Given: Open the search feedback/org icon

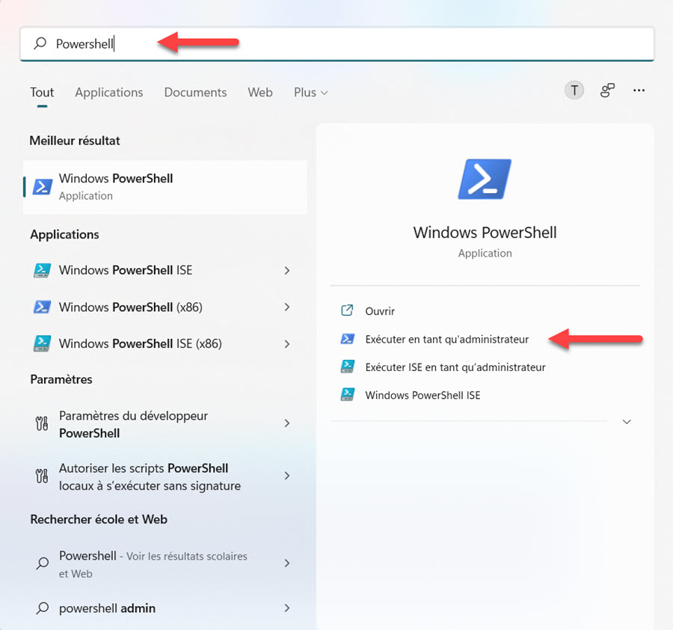Looking at the screenshot, I should 607,91.
